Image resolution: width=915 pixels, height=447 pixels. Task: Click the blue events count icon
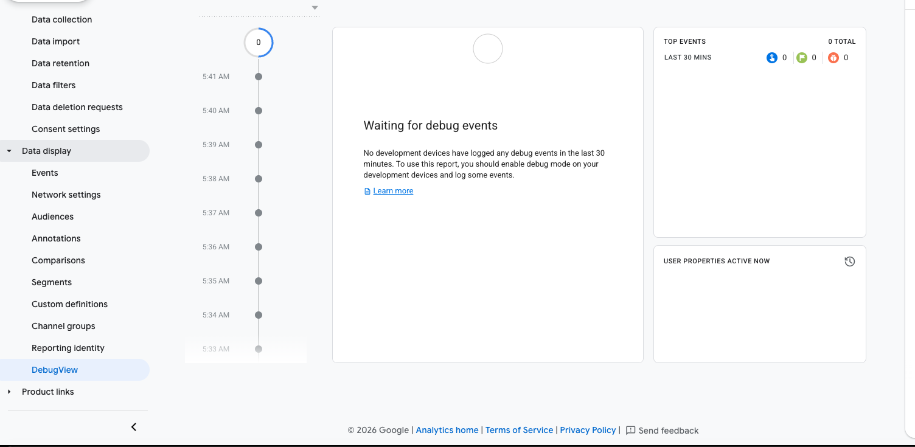click(773, 57)
